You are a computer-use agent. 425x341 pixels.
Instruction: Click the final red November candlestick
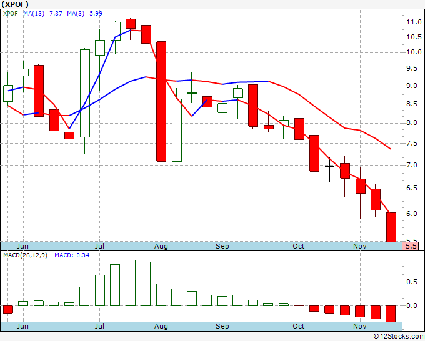point(391,227)
